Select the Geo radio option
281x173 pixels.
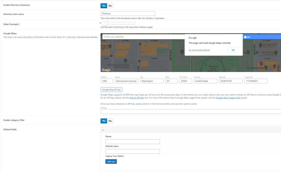(245, 37)
